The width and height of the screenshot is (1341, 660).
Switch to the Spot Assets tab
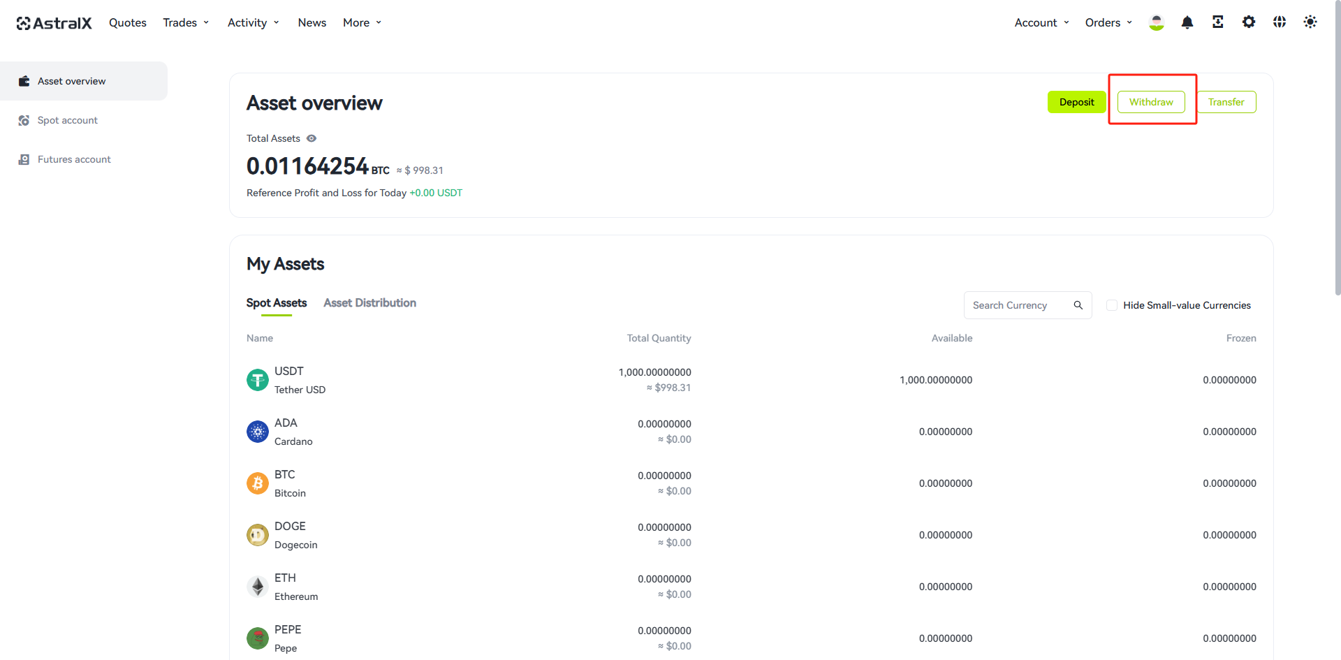pyautogui.click(x=277, y=302)
